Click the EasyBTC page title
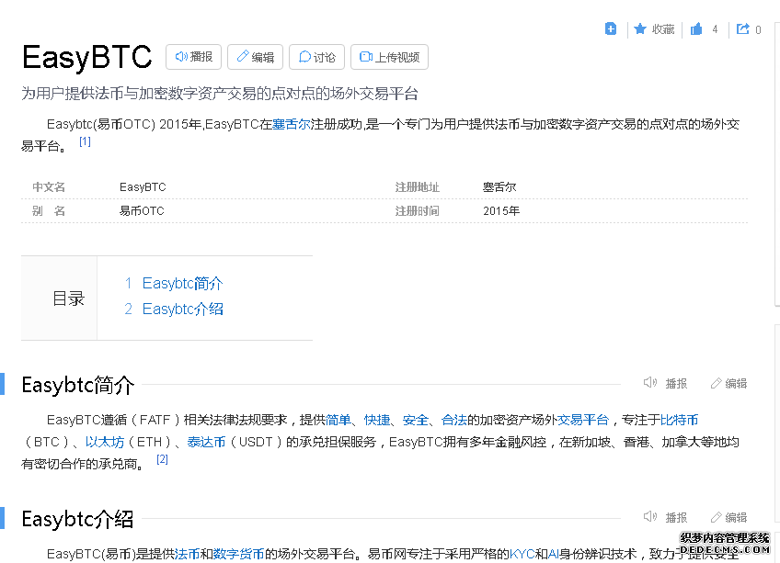Image resolution: width=780 pixels, height=563 pixels. pyautogui.click(x=87, y=57)
